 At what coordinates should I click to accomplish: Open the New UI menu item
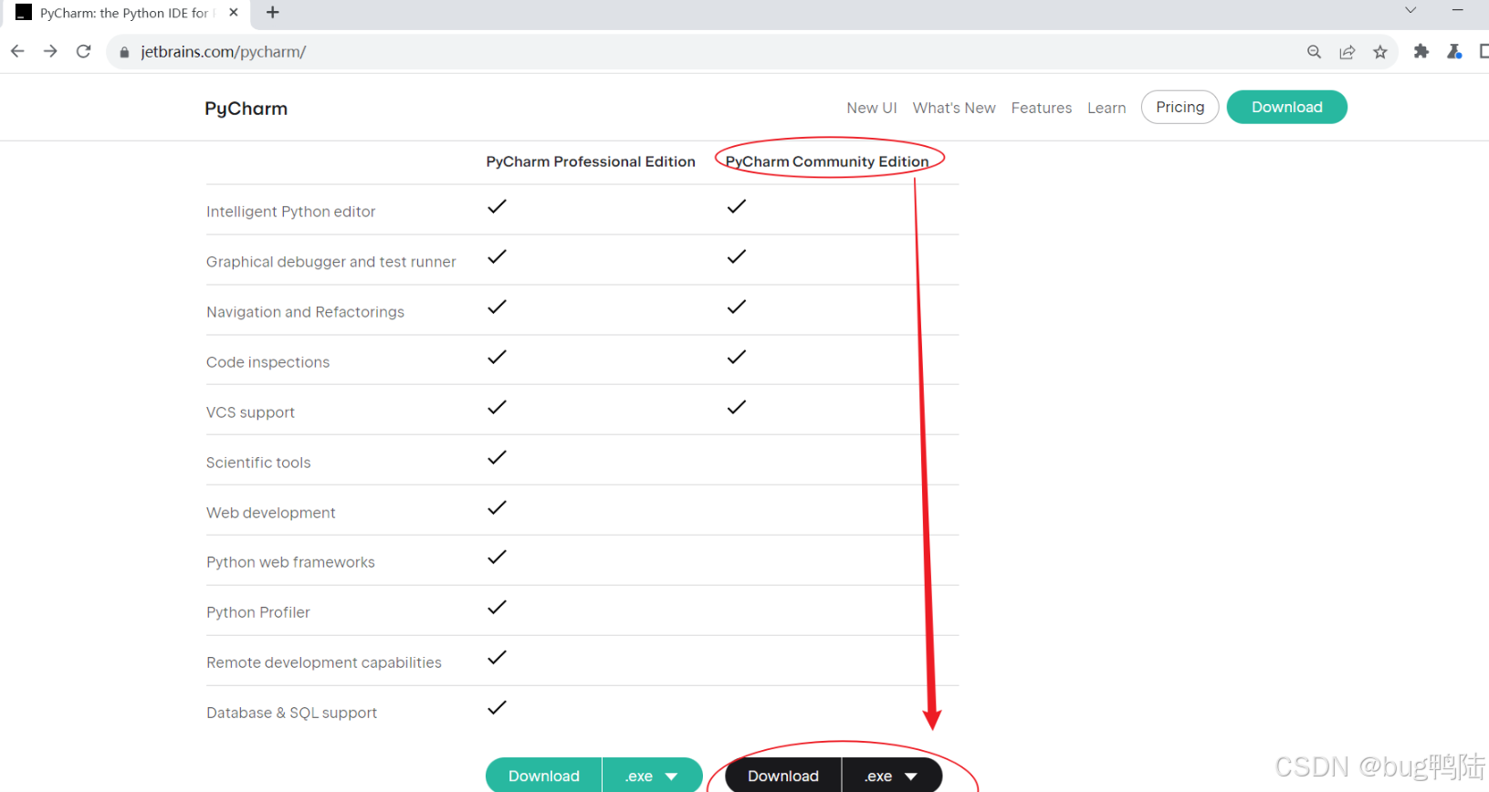pos(872,108)
